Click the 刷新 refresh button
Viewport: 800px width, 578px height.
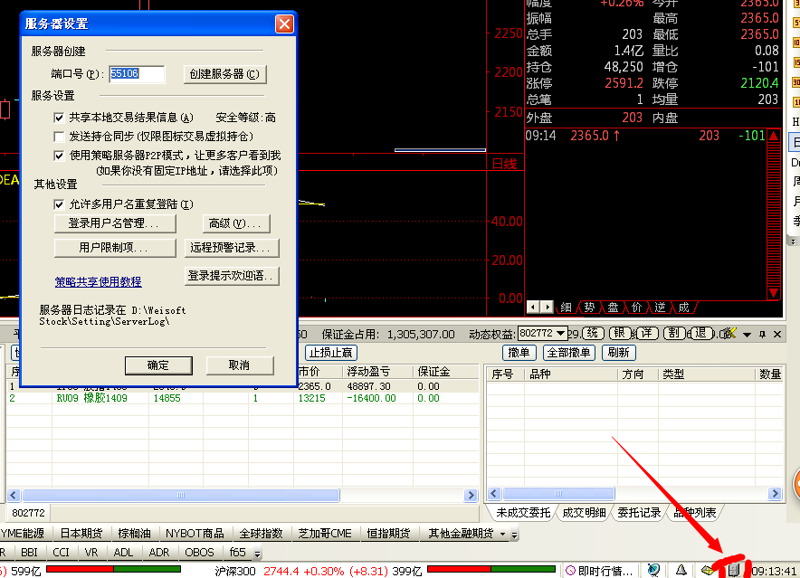pyautogui.click(x=618, y=353)
